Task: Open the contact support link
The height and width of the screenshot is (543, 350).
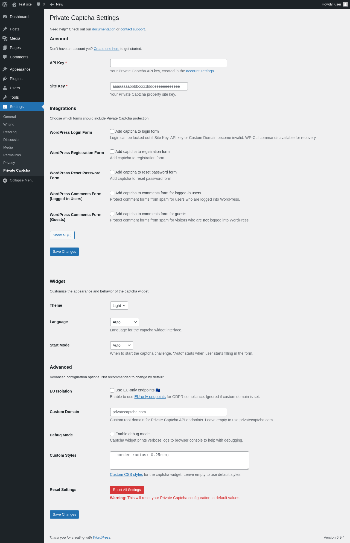Action: point(133,29)
